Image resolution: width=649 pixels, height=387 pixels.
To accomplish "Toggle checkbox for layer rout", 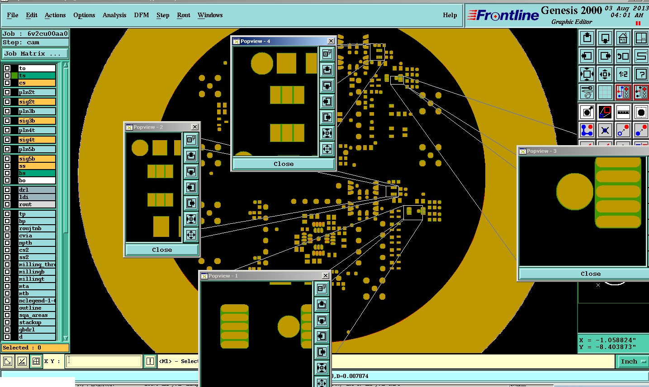I will pos(7,204).
